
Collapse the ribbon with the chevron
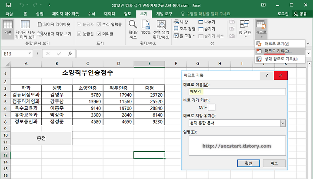tap(308, 43)
